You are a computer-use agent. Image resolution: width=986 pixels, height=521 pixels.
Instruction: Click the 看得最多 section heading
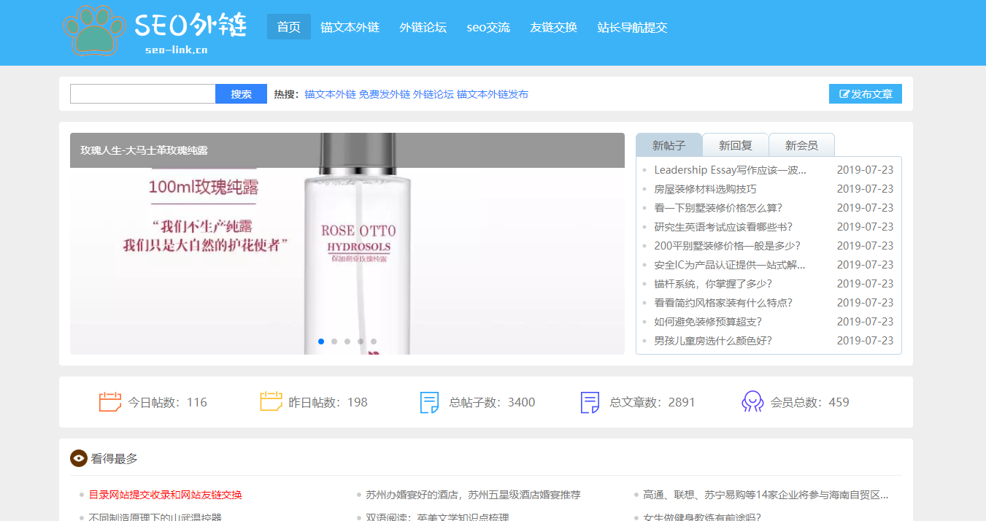[x=114, y=458]
